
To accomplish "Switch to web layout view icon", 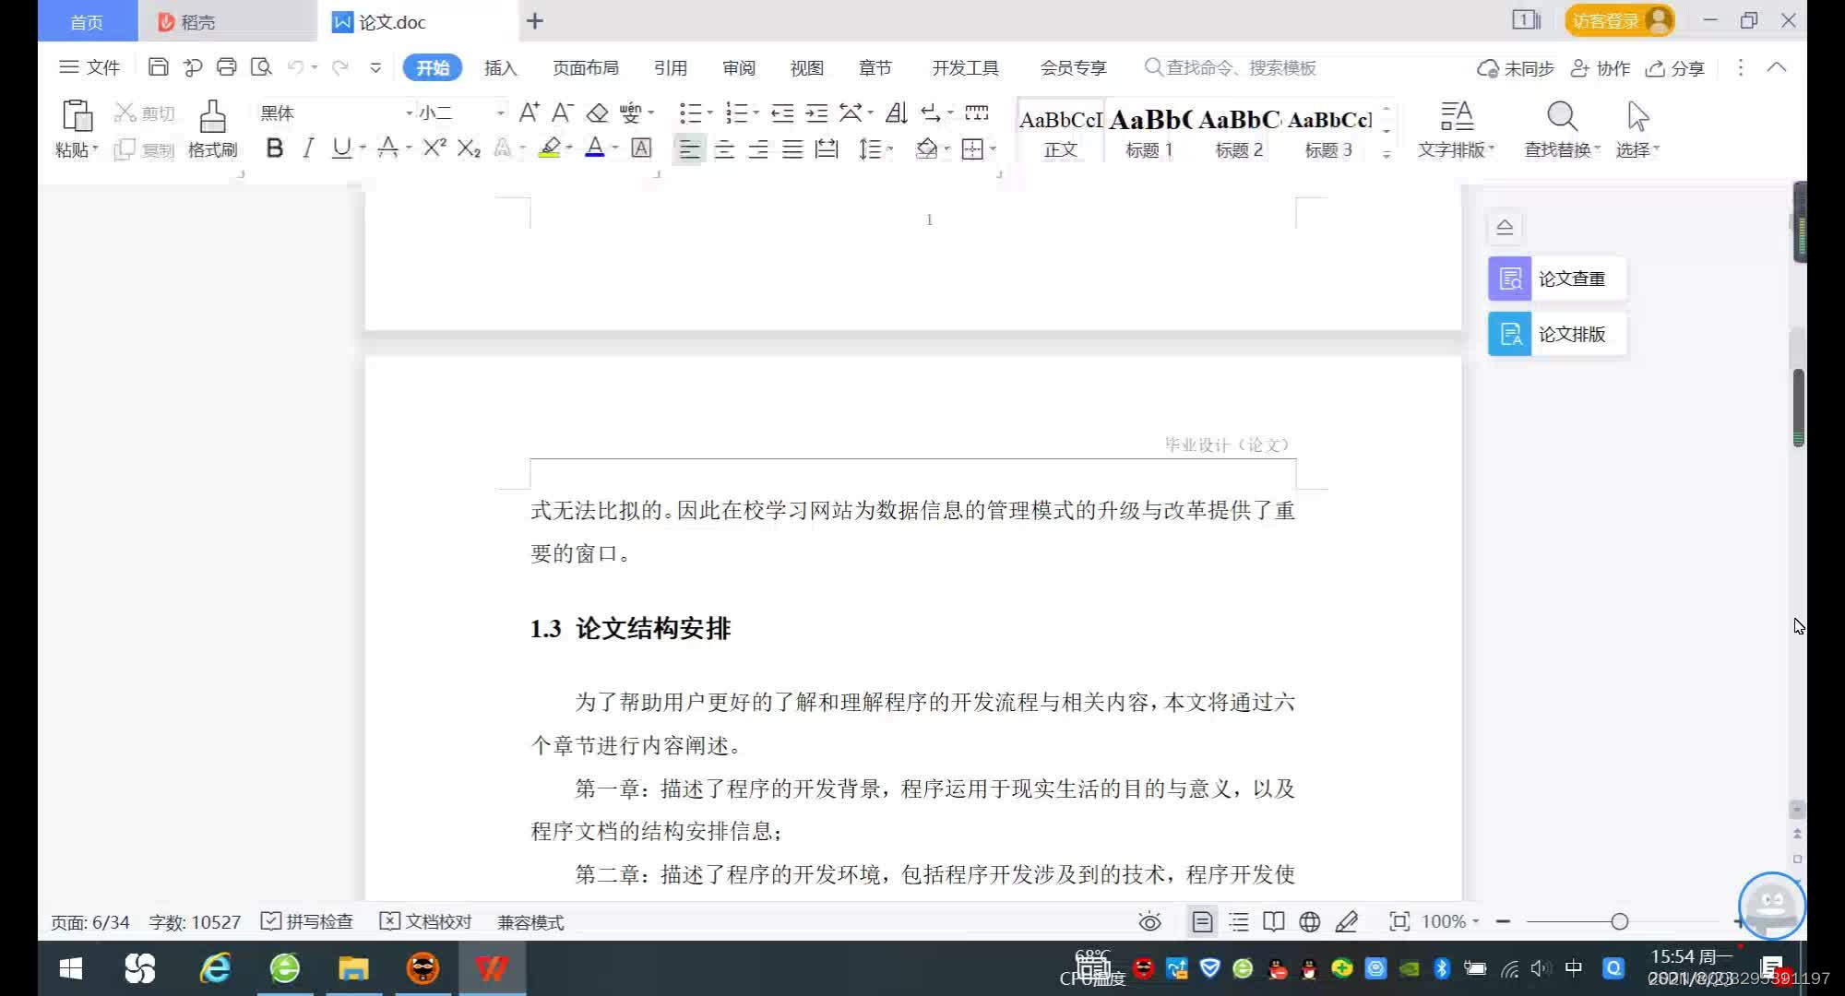I will [x=1309, y=921].
